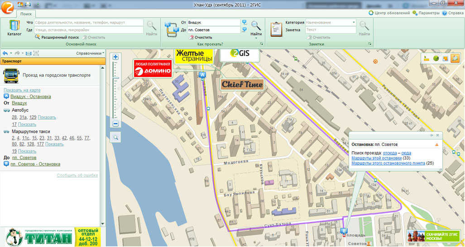Select the ruler measurement map tool
Viewport: 465px width, 247px height.
(427, 58)
